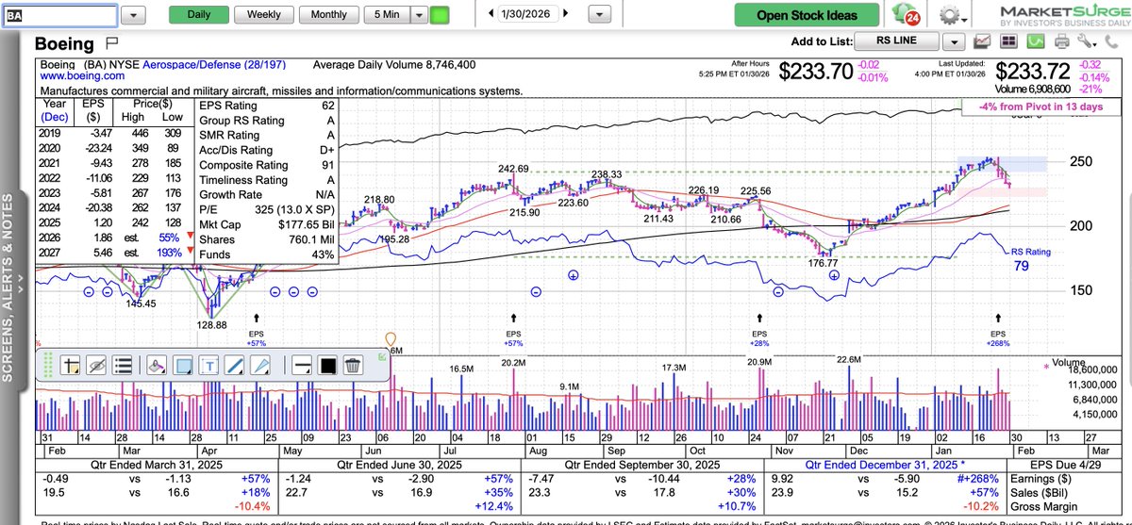
Task: Open the chart view icon
Action: (x=983, y=41)
